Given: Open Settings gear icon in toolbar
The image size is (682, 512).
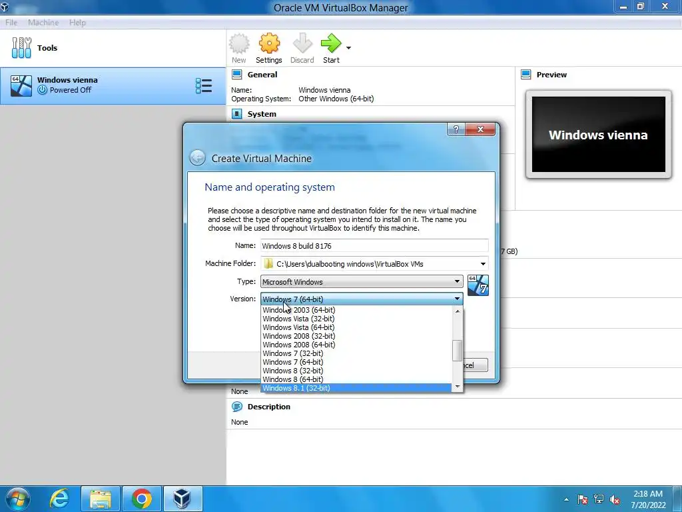Looking at the screenshot, I should (269, 43).
